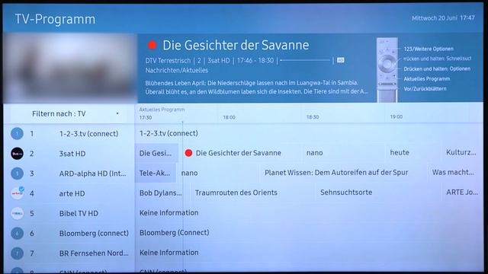
Task: Select the 3sat HD channel logo
Action: (17, 154)
